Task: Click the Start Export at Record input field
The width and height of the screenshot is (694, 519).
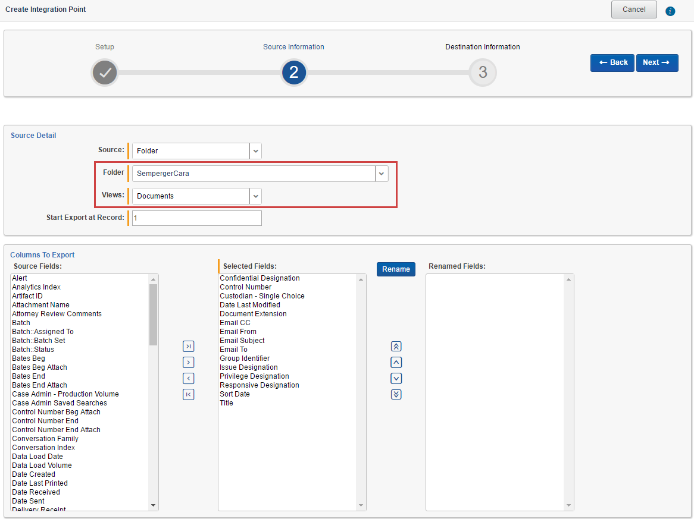Action: click(197, 218)
